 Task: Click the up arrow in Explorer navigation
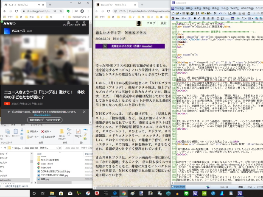5,148
